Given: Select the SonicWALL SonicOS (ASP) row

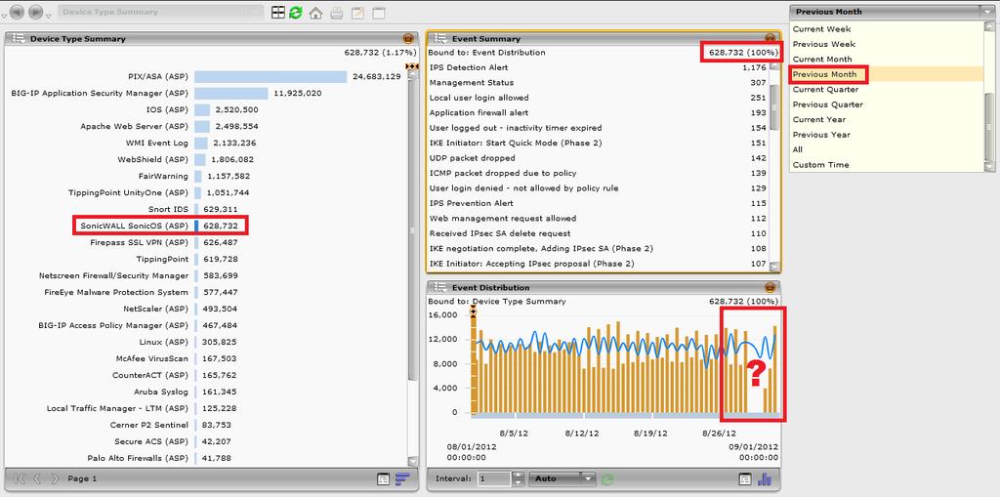Looking at the screenshot, I should pyautogui.click(x=207, y=226).
